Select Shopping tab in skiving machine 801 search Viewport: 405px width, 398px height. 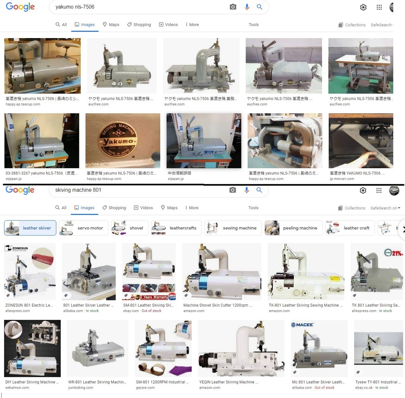[x=114, y=208]
